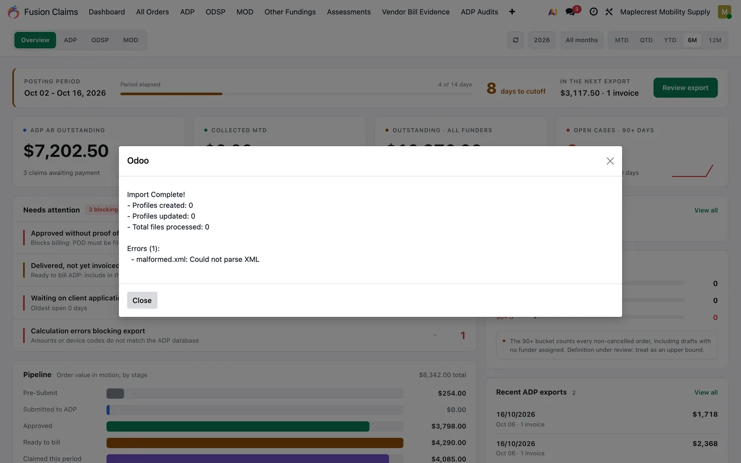Click the crossed tools debug icon
Screen dimensions: 741x463
tap(609, 12)
